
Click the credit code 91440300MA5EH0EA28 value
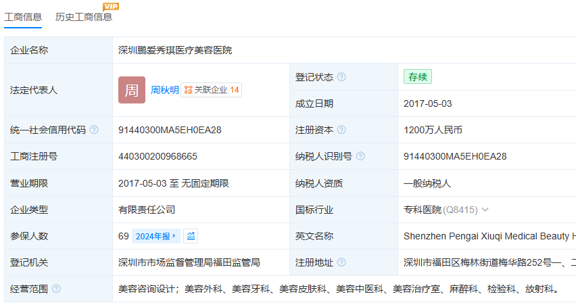(170, 130)
